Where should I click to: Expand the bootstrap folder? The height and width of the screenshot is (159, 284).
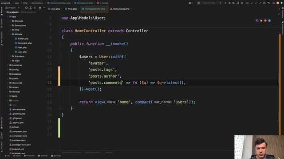[8, 65]
